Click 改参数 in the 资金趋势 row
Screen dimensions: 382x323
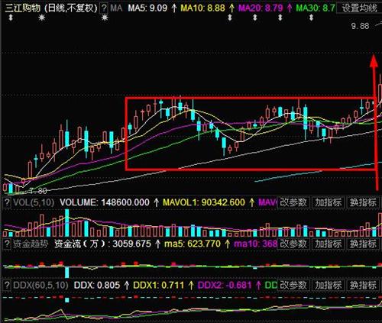tap(293, 244)
